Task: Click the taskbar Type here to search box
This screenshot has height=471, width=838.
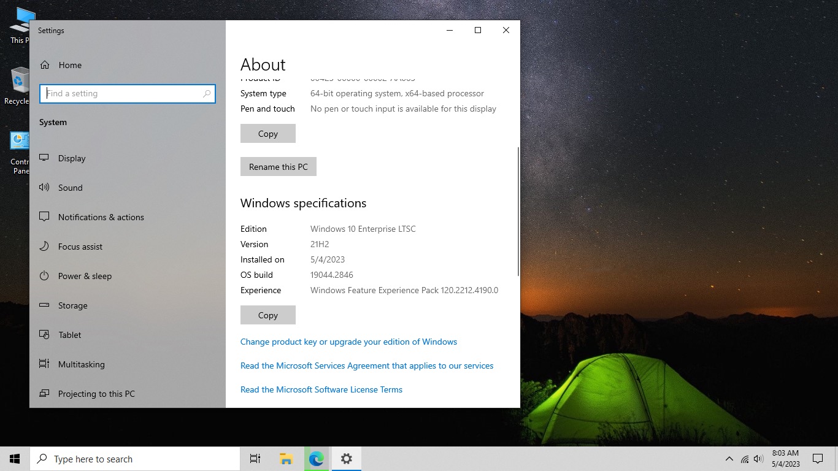Action: click(x=135, y=459)
